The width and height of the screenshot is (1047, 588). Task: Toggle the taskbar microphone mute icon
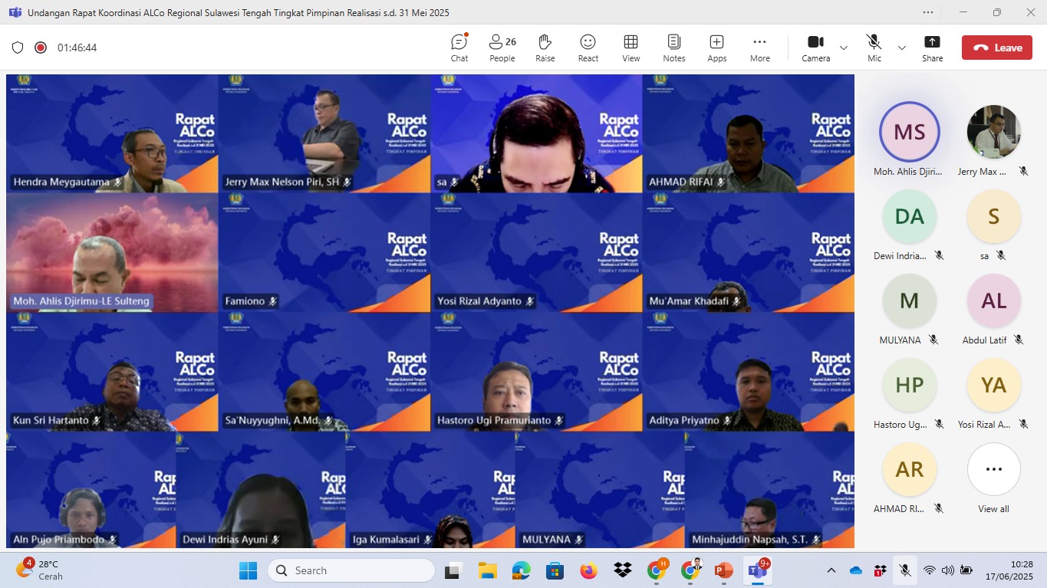(x=905, y=570)
